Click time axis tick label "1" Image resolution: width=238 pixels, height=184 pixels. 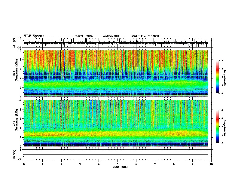tap(42, 164)
